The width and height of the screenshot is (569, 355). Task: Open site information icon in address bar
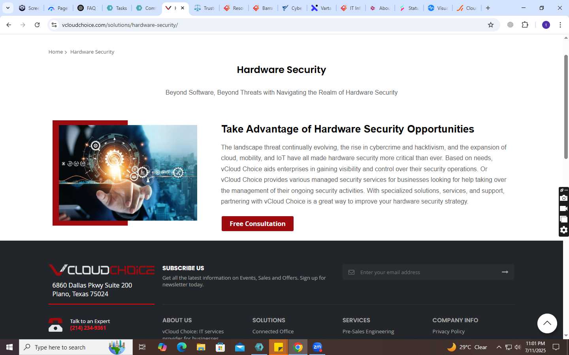(x=54, y=25)
